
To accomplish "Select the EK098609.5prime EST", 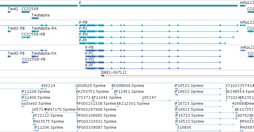I will coord(113,89).
